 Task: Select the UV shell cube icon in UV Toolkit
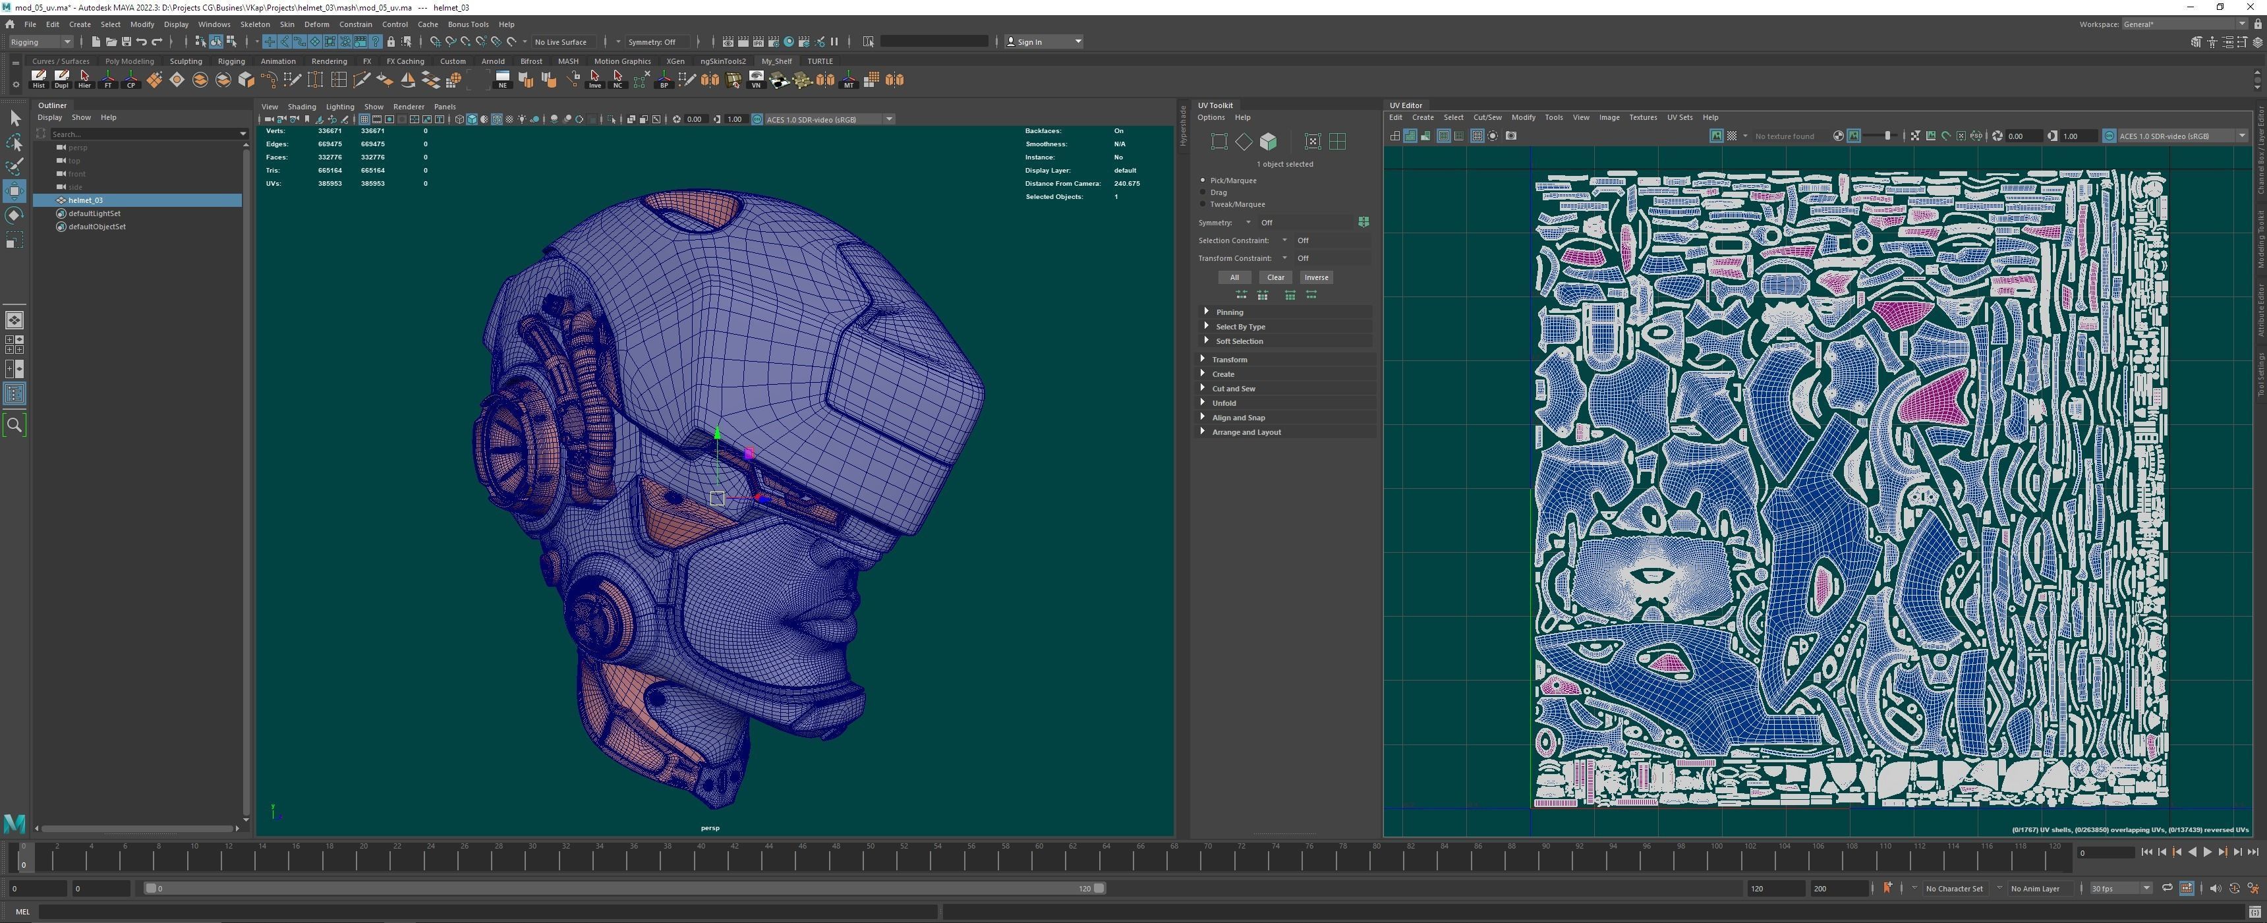click(1268, 142)
